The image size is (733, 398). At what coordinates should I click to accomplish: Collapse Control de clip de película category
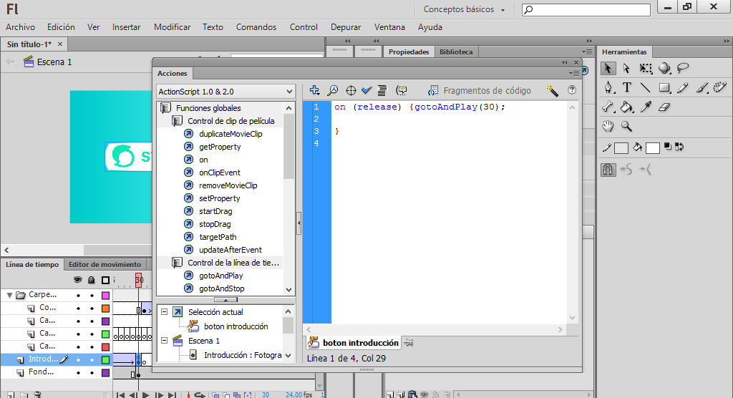(178, 121)
